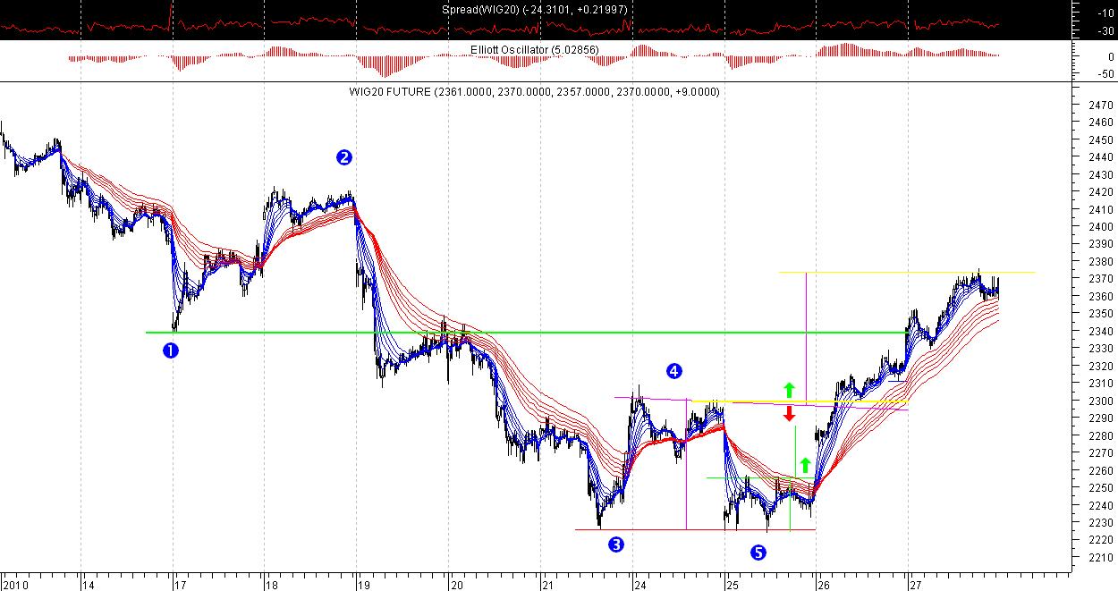Click date label 25 on time axis
The width and height of the screenshot is (1118, 591).
[733, 586]
